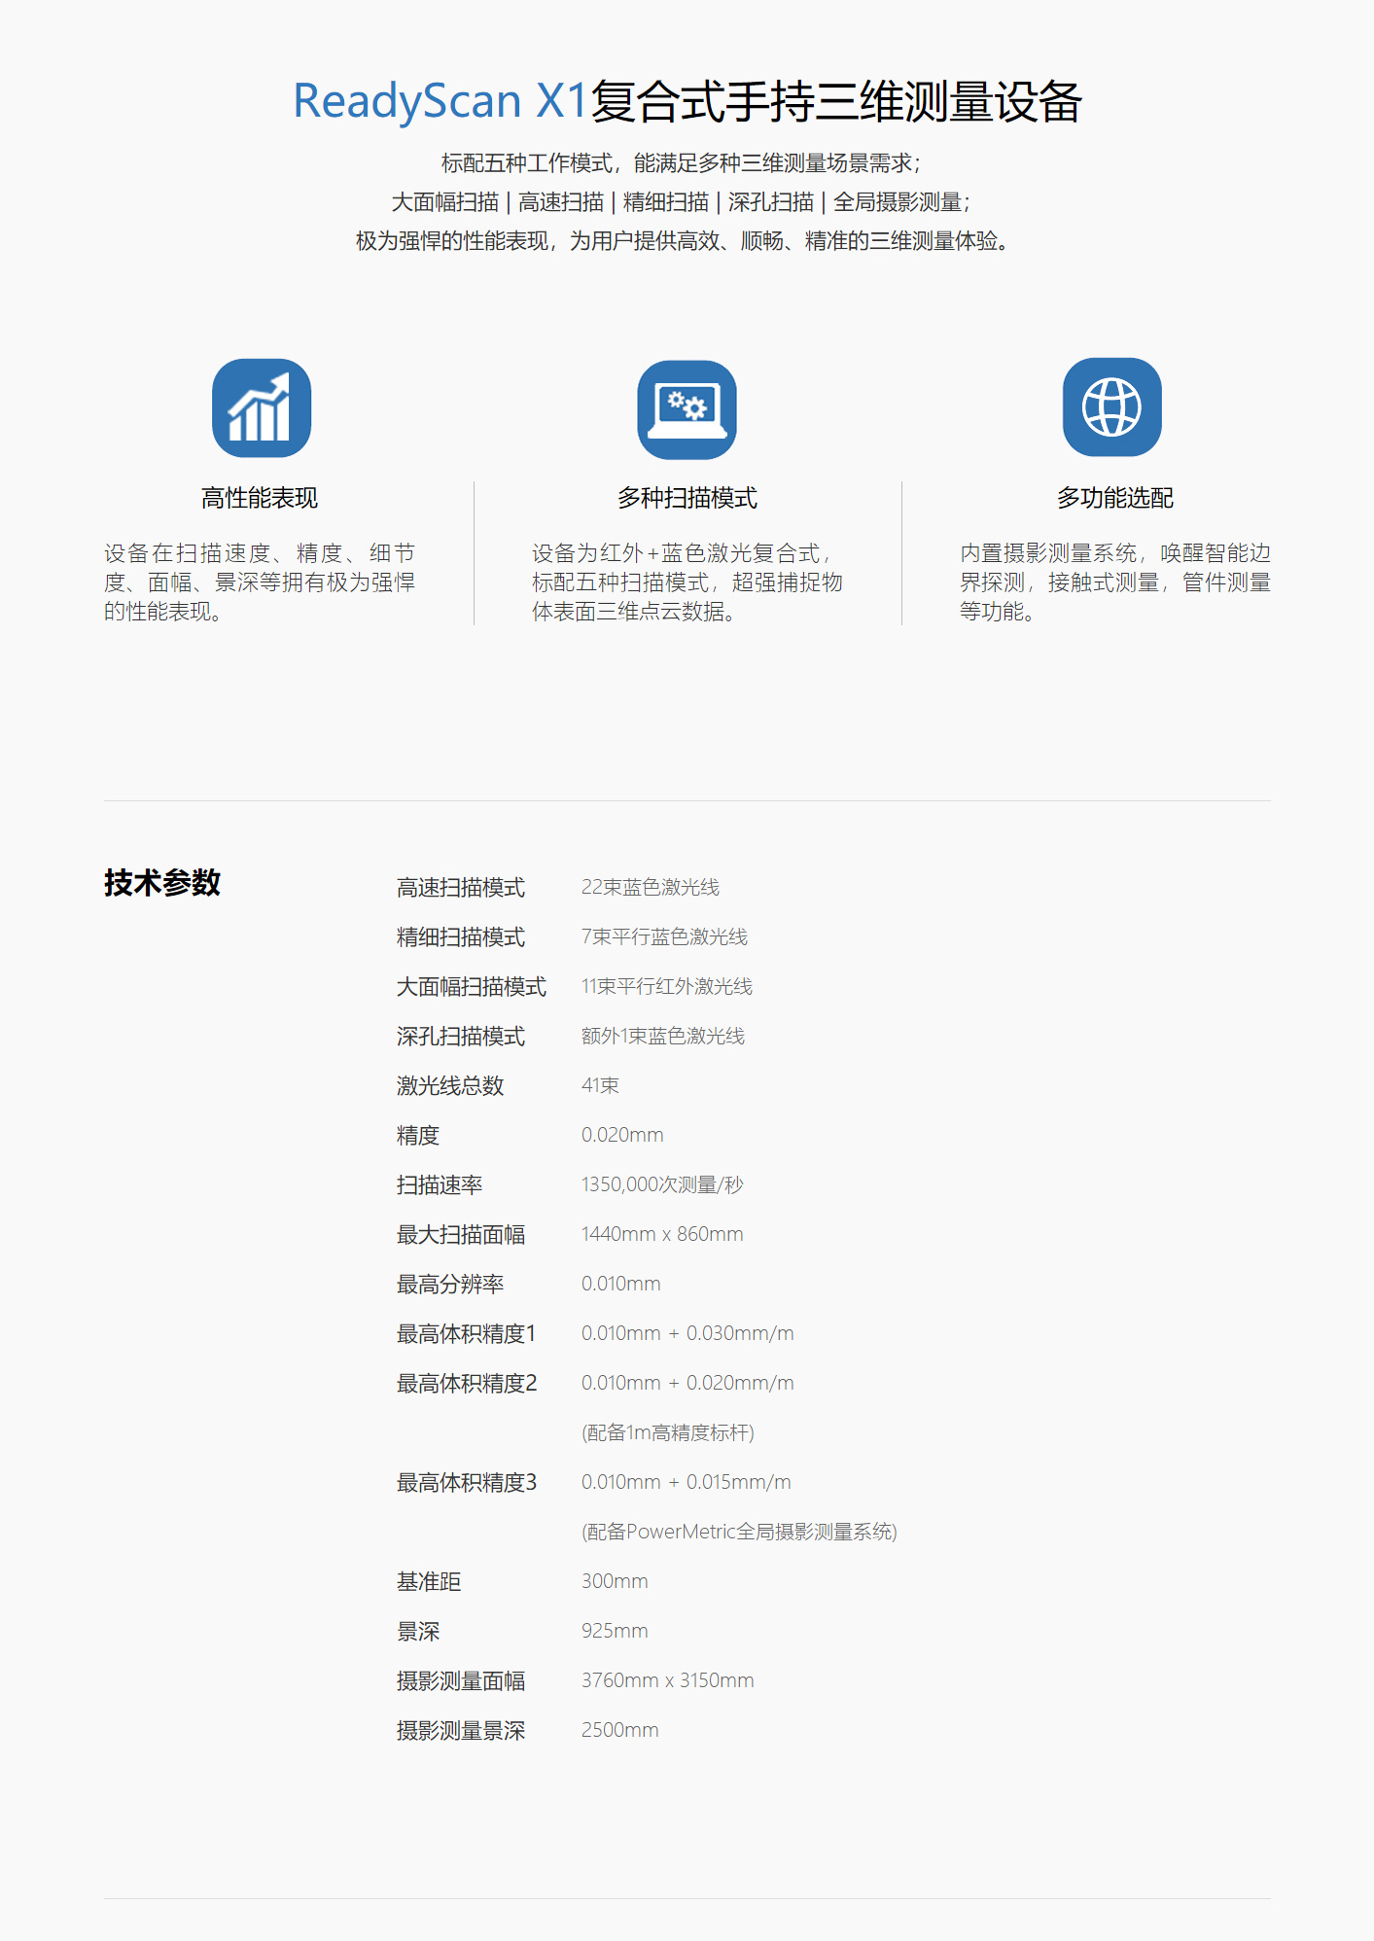Screen dimensions: 1374x1941
Task: Click the laptop with gears icon
Action: [x=687, y=408]
